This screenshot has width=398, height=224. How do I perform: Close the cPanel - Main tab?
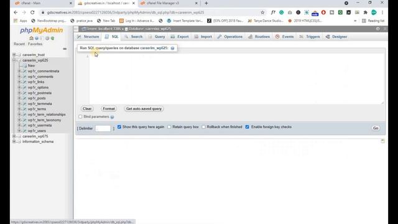click(x=71, y=3)
